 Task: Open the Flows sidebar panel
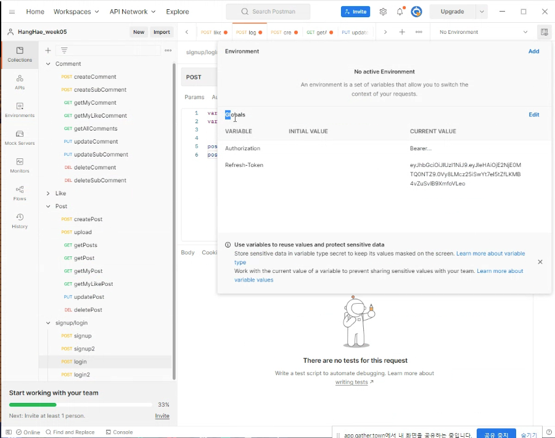click(x=20, y=193)
